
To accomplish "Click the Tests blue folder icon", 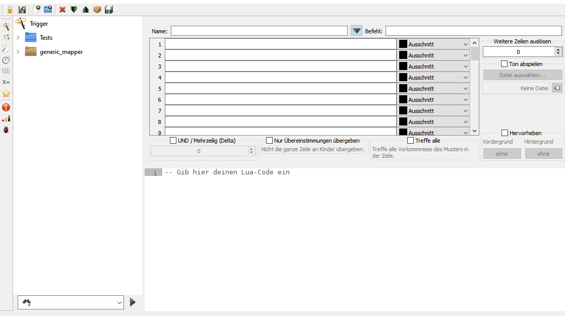I will (31, 37).
